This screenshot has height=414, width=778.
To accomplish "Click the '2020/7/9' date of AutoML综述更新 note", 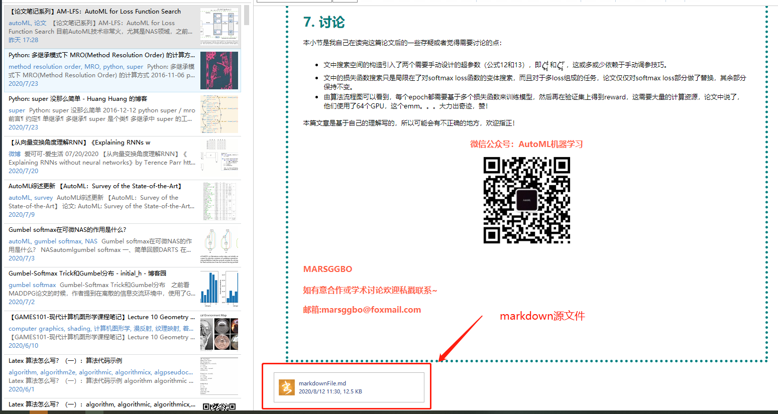I will [22, 215].
